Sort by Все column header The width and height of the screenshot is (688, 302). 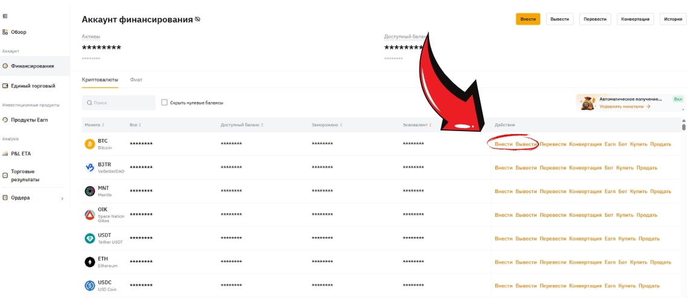coord(136,125)
